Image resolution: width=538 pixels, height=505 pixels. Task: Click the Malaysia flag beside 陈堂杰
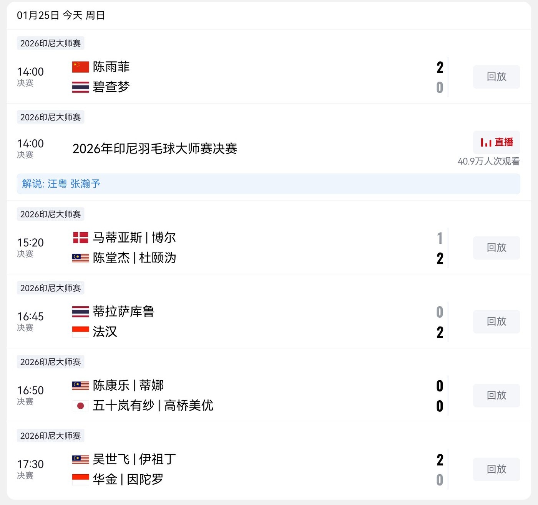(81, 258)
